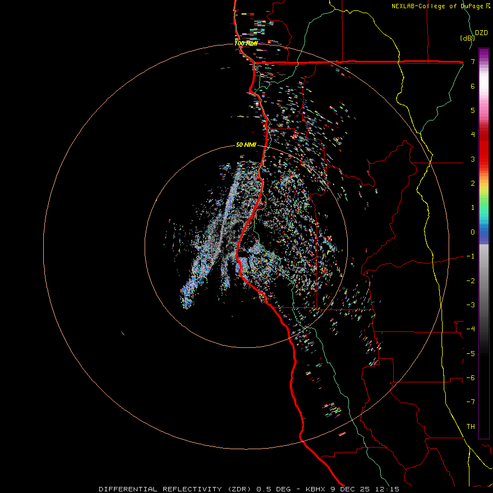Click the negative -1 scale label
Image resolution: width=493 pixels, height=493 pixels.
(x=471, y=256)
